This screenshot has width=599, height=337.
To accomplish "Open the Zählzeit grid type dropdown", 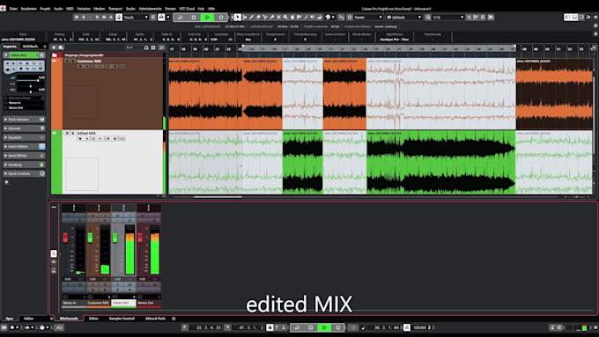I will (404, 18).
